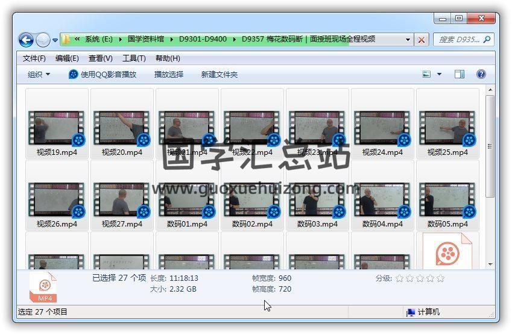
Task: Click the QQ影音 icon in the toolbar
Action: [74, 75]
